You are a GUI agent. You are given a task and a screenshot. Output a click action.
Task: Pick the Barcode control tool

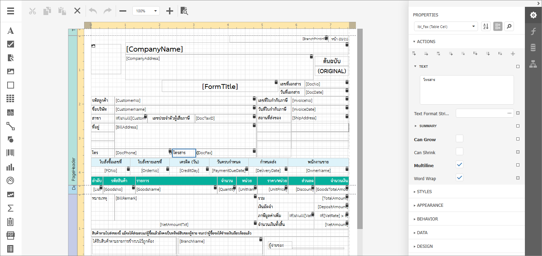pyautogui.click(x=11, y=153)
